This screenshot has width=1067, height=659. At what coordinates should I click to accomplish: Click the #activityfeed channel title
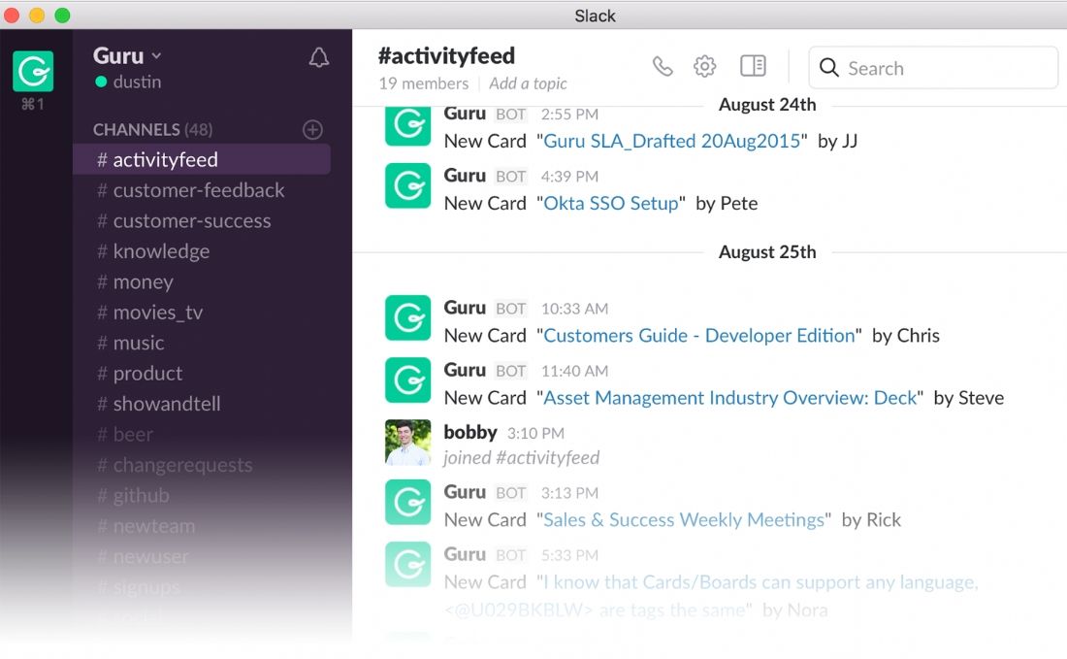(x=446, y=56)
